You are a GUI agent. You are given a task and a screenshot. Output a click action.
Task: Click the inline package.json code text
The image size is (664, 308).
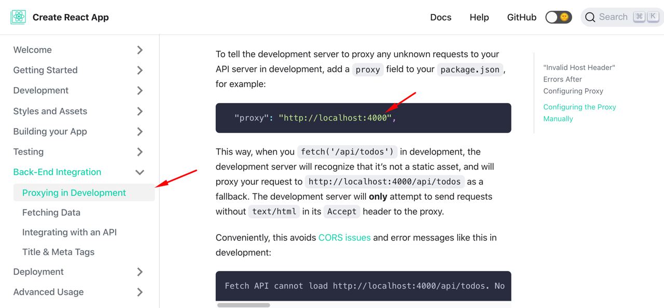point(471,69)
